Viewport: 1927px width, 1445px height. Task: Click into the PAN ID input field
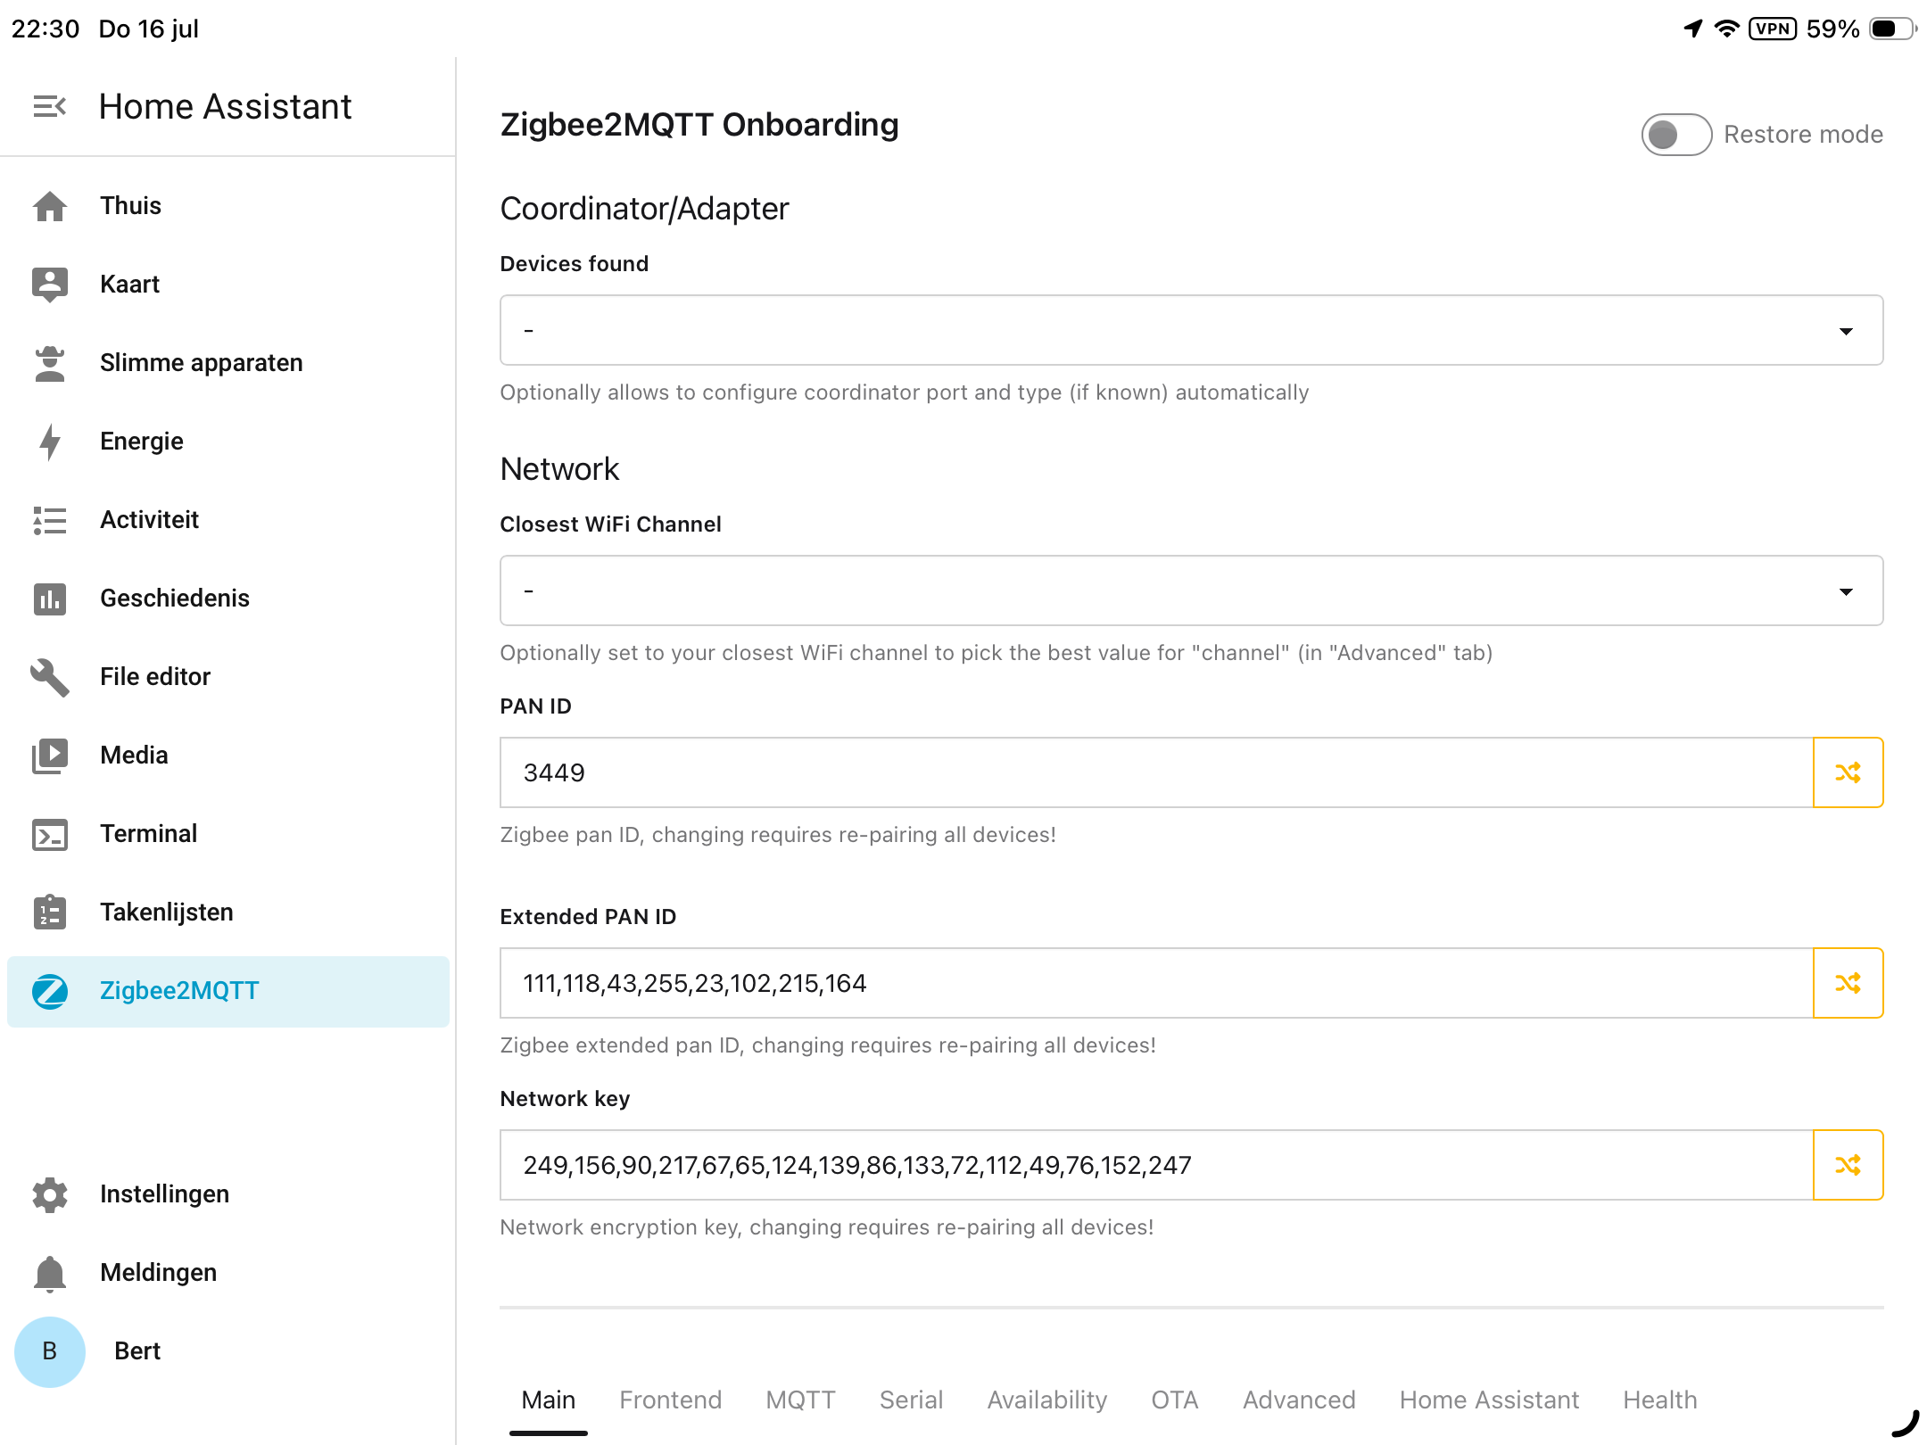click(1156, 772)
